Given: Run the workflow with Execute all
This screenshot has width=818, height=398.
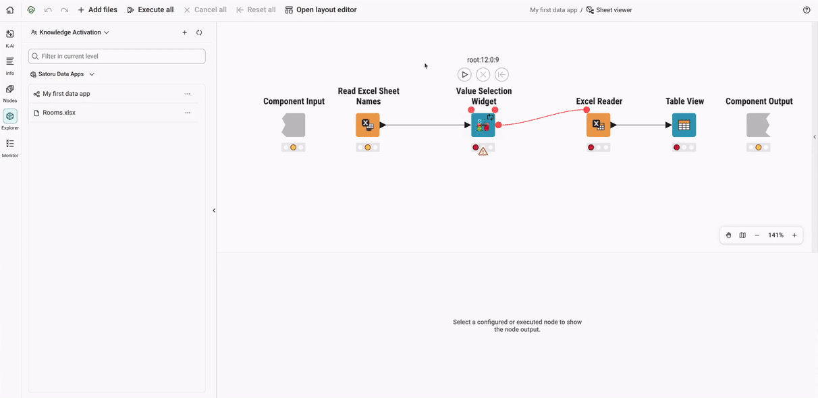Looking at the screenshot, I should [x=151, y=10].
